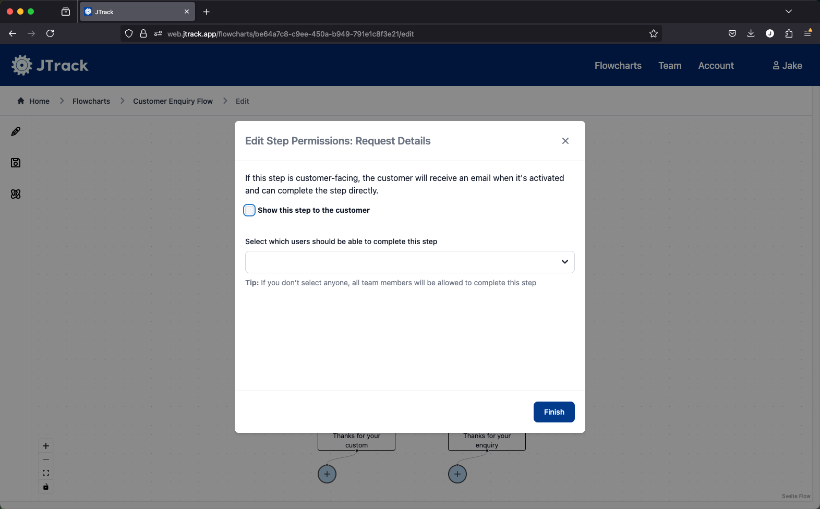Reload the page with the refresh icon
This screenshot has width=820, height=509.
click(x=50, y=33)
